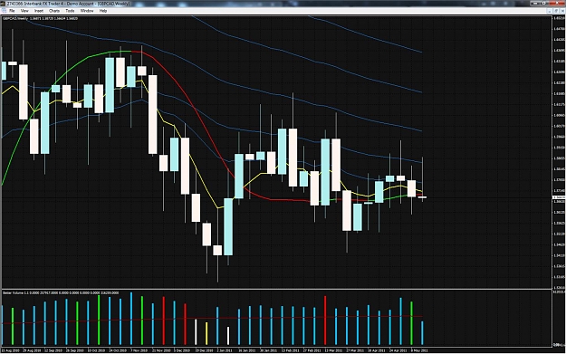Image resolution: width=566 pixels, height=354 pixels.
Task: Open the Insert menu
Action: coord(39,11)
